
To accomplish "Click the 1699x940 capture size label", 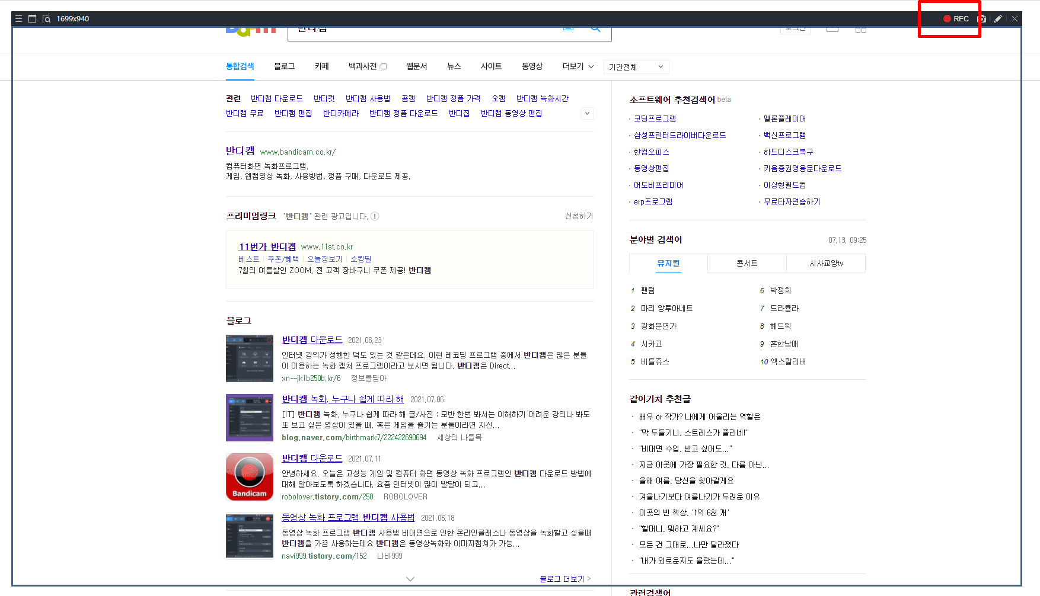I will [73, 19].
